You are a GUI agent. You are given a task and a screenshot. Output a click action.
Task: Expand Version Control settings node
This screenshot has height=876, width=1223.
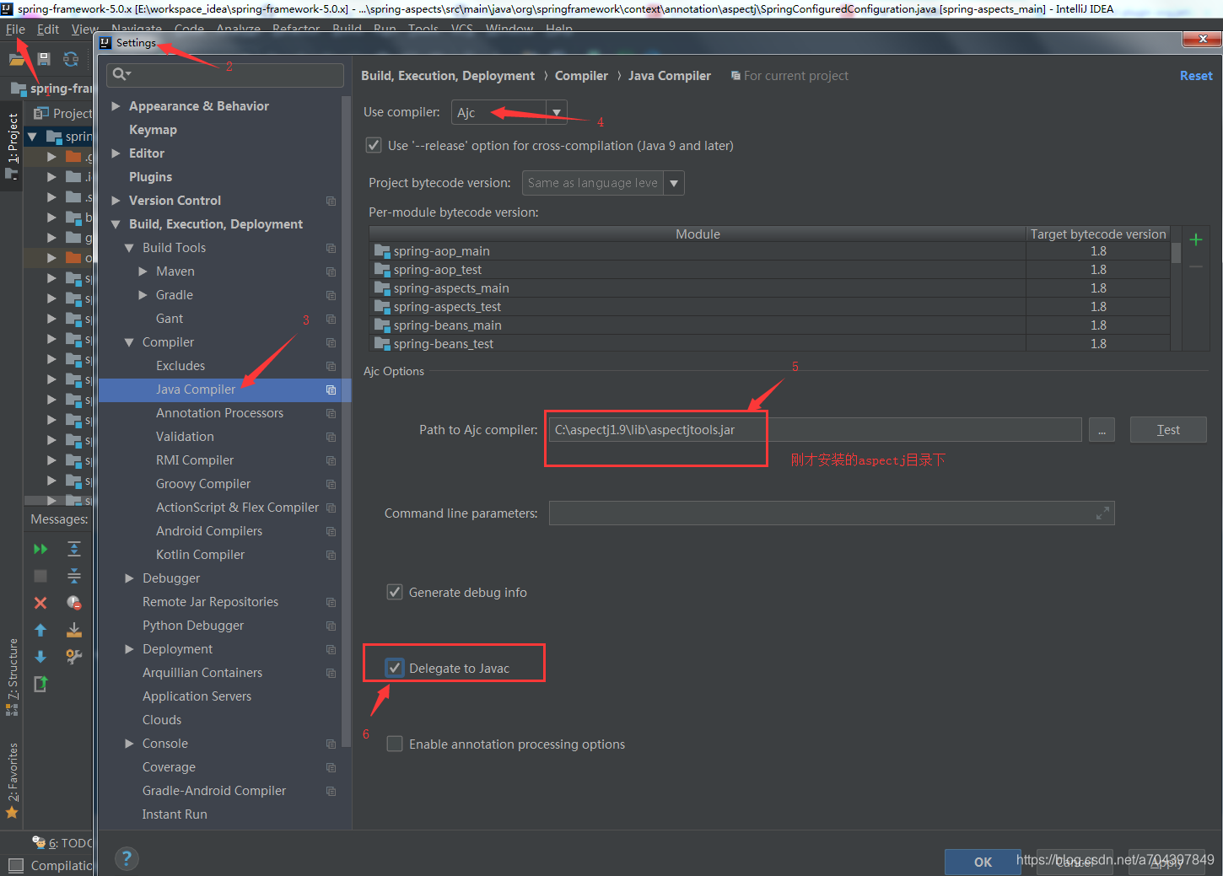(x=116, y=201)
